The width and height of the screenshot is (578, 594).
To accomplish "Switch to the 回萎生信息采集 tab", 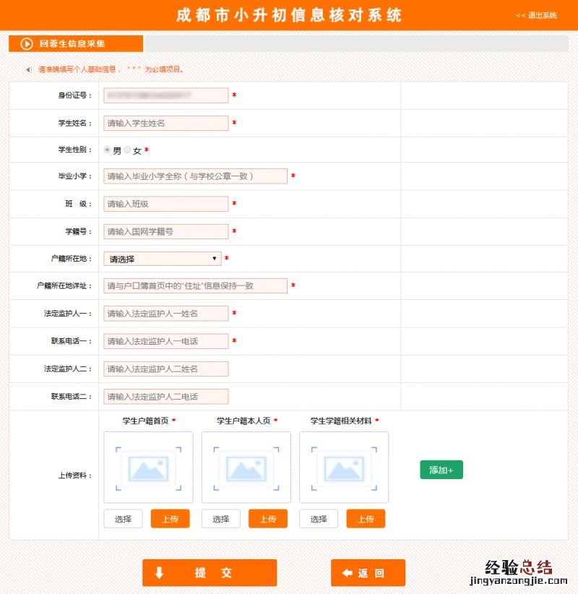I will click(76, 43).
